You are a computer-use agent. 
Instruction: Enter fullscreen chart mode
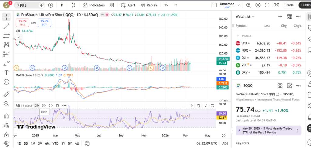267,5
